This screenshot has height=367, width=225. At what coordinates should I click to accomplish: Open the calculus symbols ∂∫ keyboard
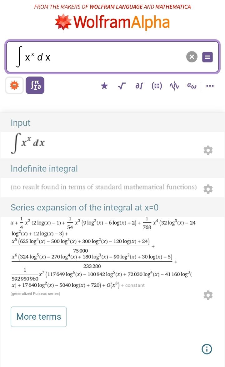coord(139,85)
